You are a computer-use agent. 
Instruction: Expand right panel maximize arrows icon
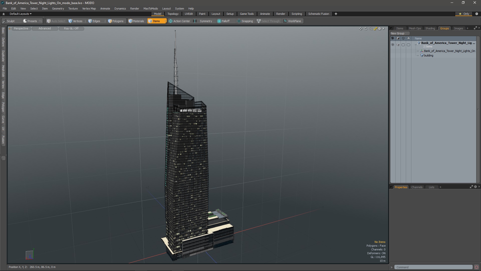click(475, 28)
